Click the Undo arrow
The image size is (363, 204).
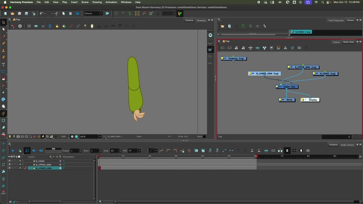pyautogui.click(x=41, y=13)
